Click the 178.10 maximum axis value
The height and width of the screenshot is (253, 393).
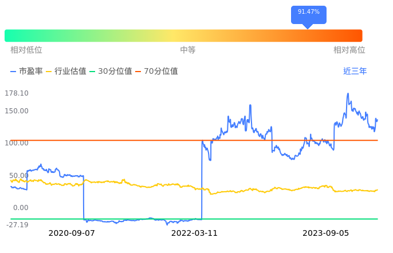[17, 93]
